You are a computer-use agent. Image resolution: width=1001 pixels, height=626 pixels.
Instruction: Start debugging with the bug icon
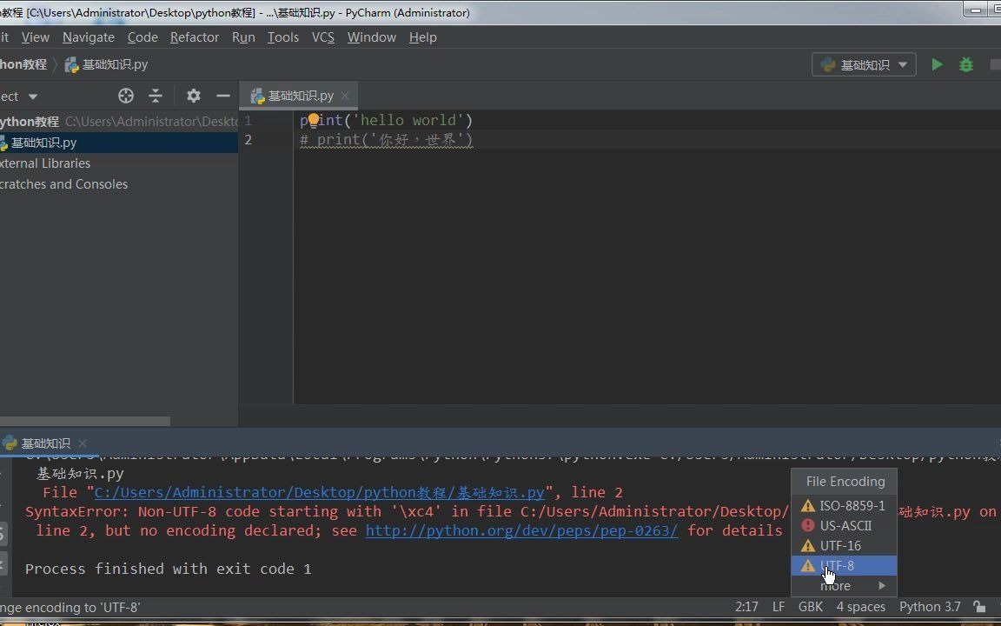[966, 64]
